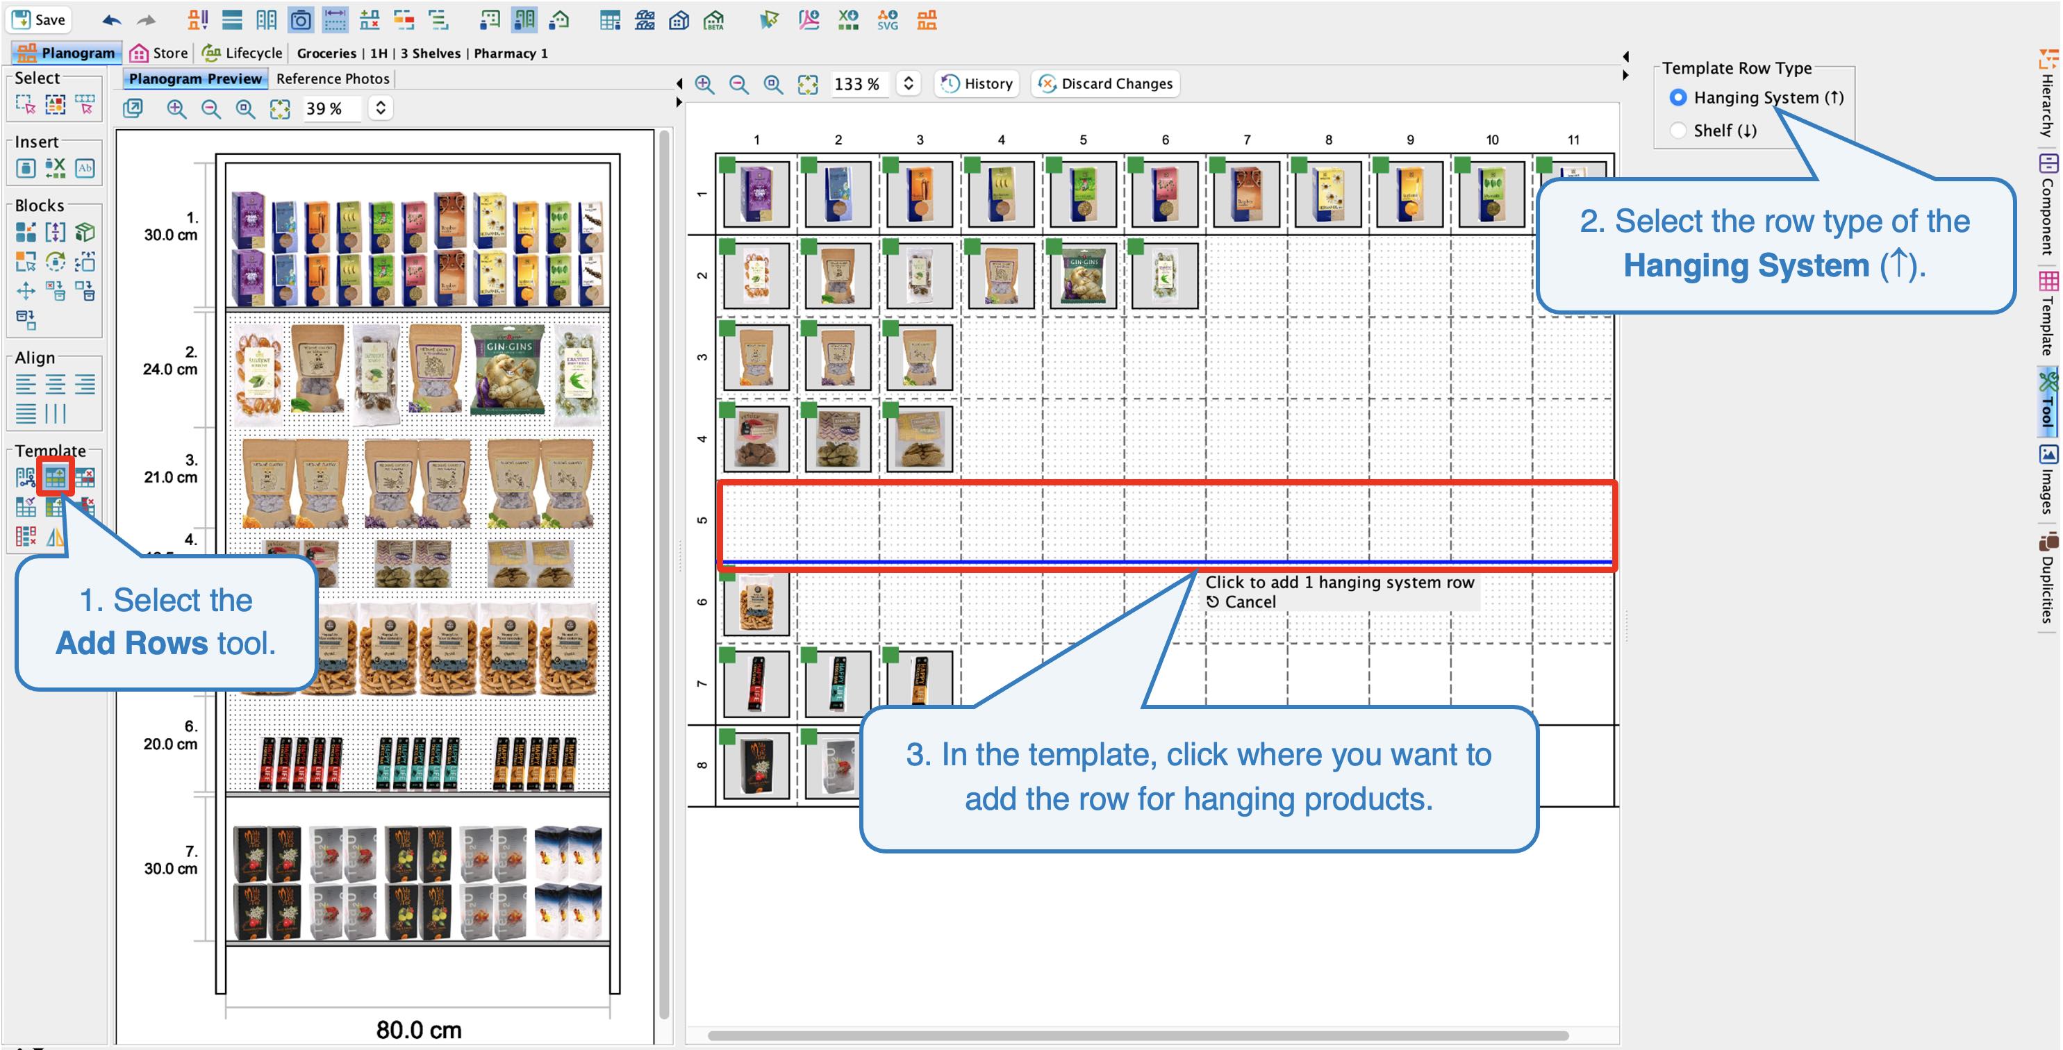Screen dimensions: 2063x1050
Task: Open the Planogram Preview tab
Action: (x=194, y=78)
